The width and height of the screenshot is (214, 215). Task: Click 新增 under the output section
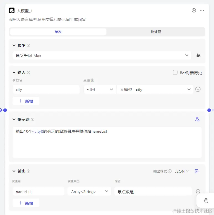click(26, 203)
